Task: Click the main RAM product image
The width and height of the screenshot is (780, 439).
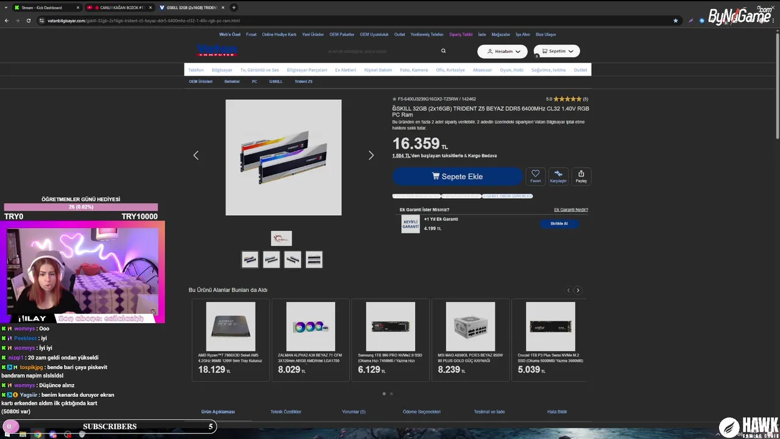Action: pyautogui.click(x=283, y=157)
